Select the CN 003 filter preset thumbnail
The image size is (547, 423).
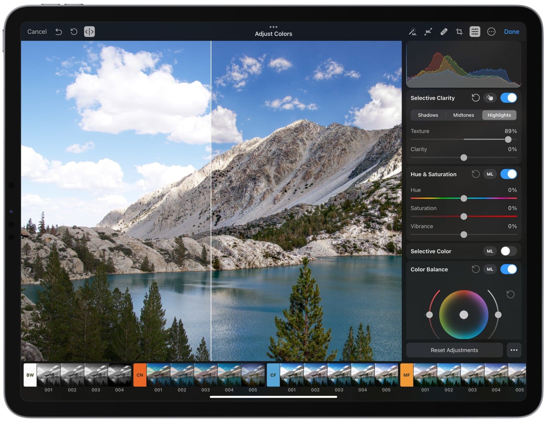pyautogui.click(x=205, y=375)
